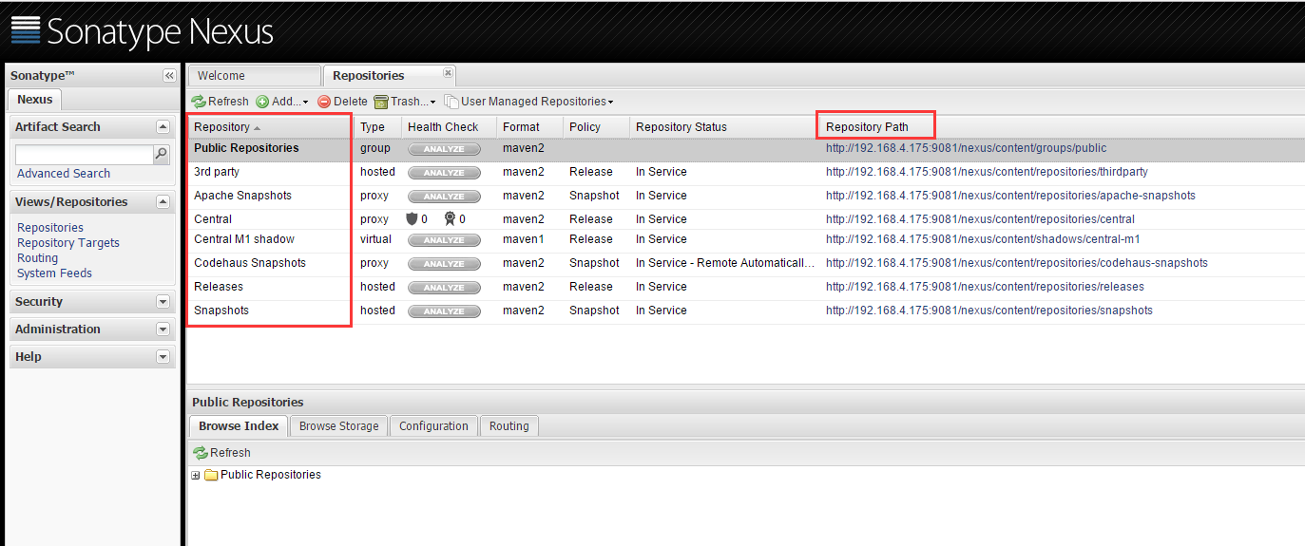Click the magnifier search icon in Artifact Search

(162, 154)
